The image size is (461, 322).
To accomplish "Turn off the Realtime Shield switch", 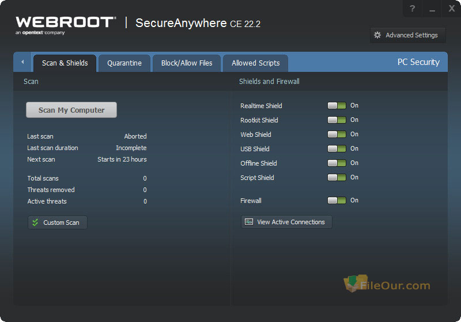I will pyautogui.click(x=337, y=106).
